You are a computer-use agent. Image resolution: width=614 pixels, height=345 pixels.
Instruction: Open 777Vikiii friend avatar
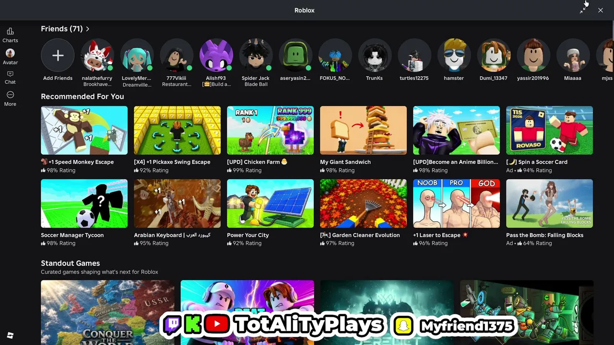[x=177, y=56]
